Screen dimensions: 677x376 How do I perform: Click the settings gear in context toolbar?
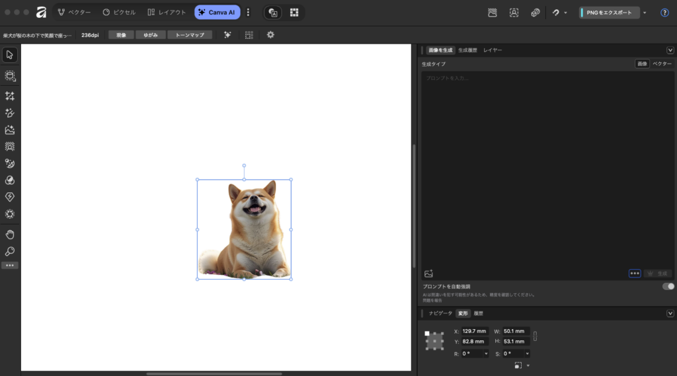(x=270, y=35)
